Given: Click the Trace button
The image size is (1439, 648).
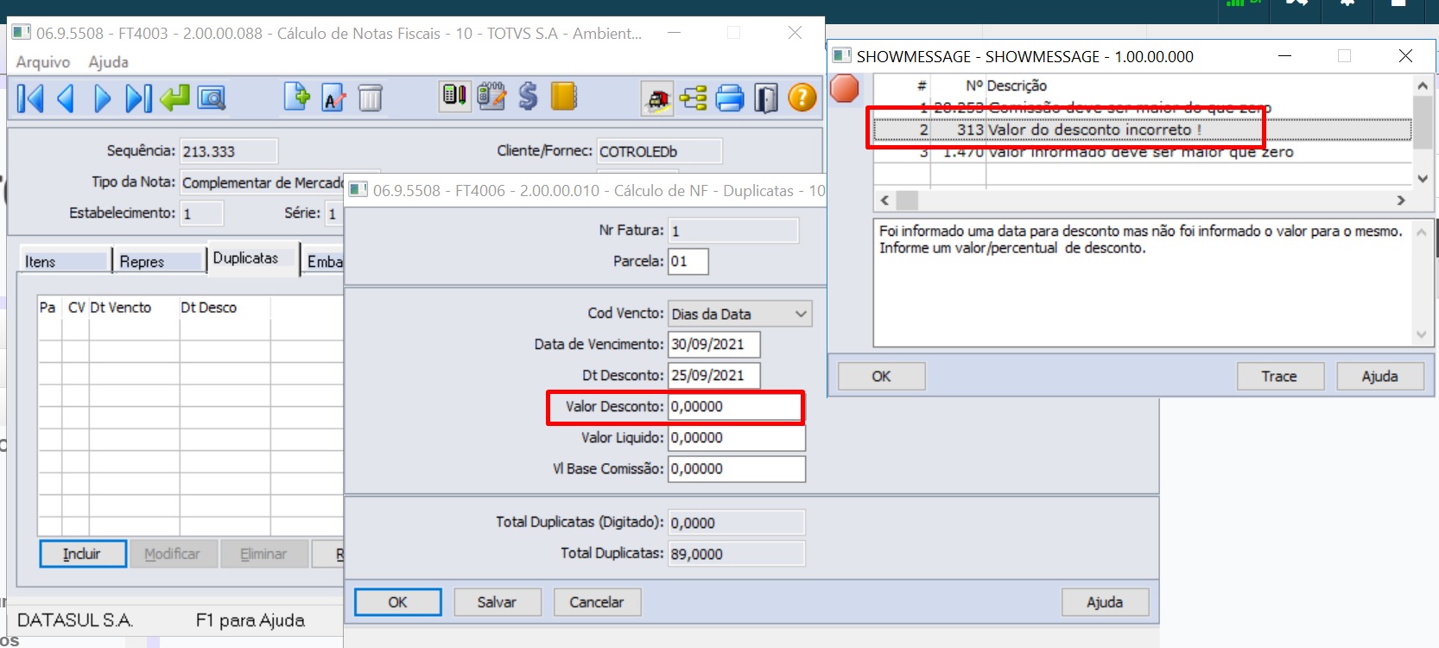Looking at the screenshot, I should click(x=1279, y=376).
